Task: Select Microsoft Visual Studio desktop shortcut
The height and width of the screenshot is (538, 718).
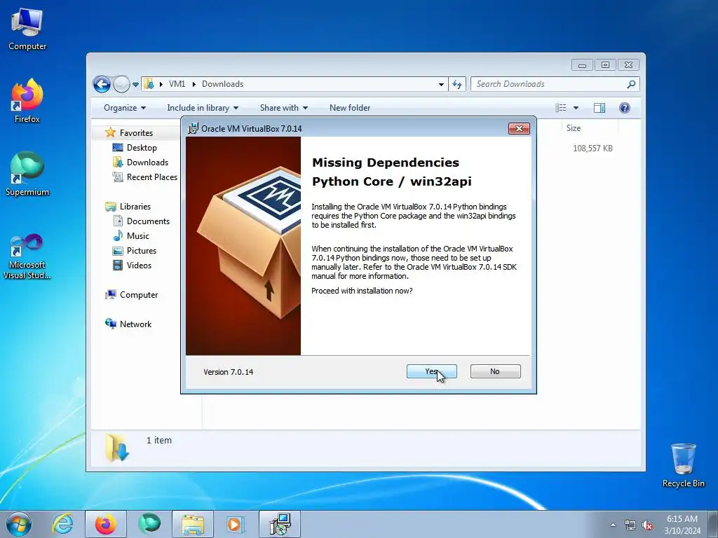Action: pos(27,257)
